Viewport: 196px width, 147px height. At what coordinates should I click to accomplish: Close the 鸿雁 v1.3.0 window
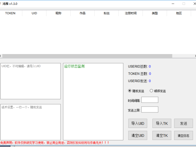click(x=194, y=4)
